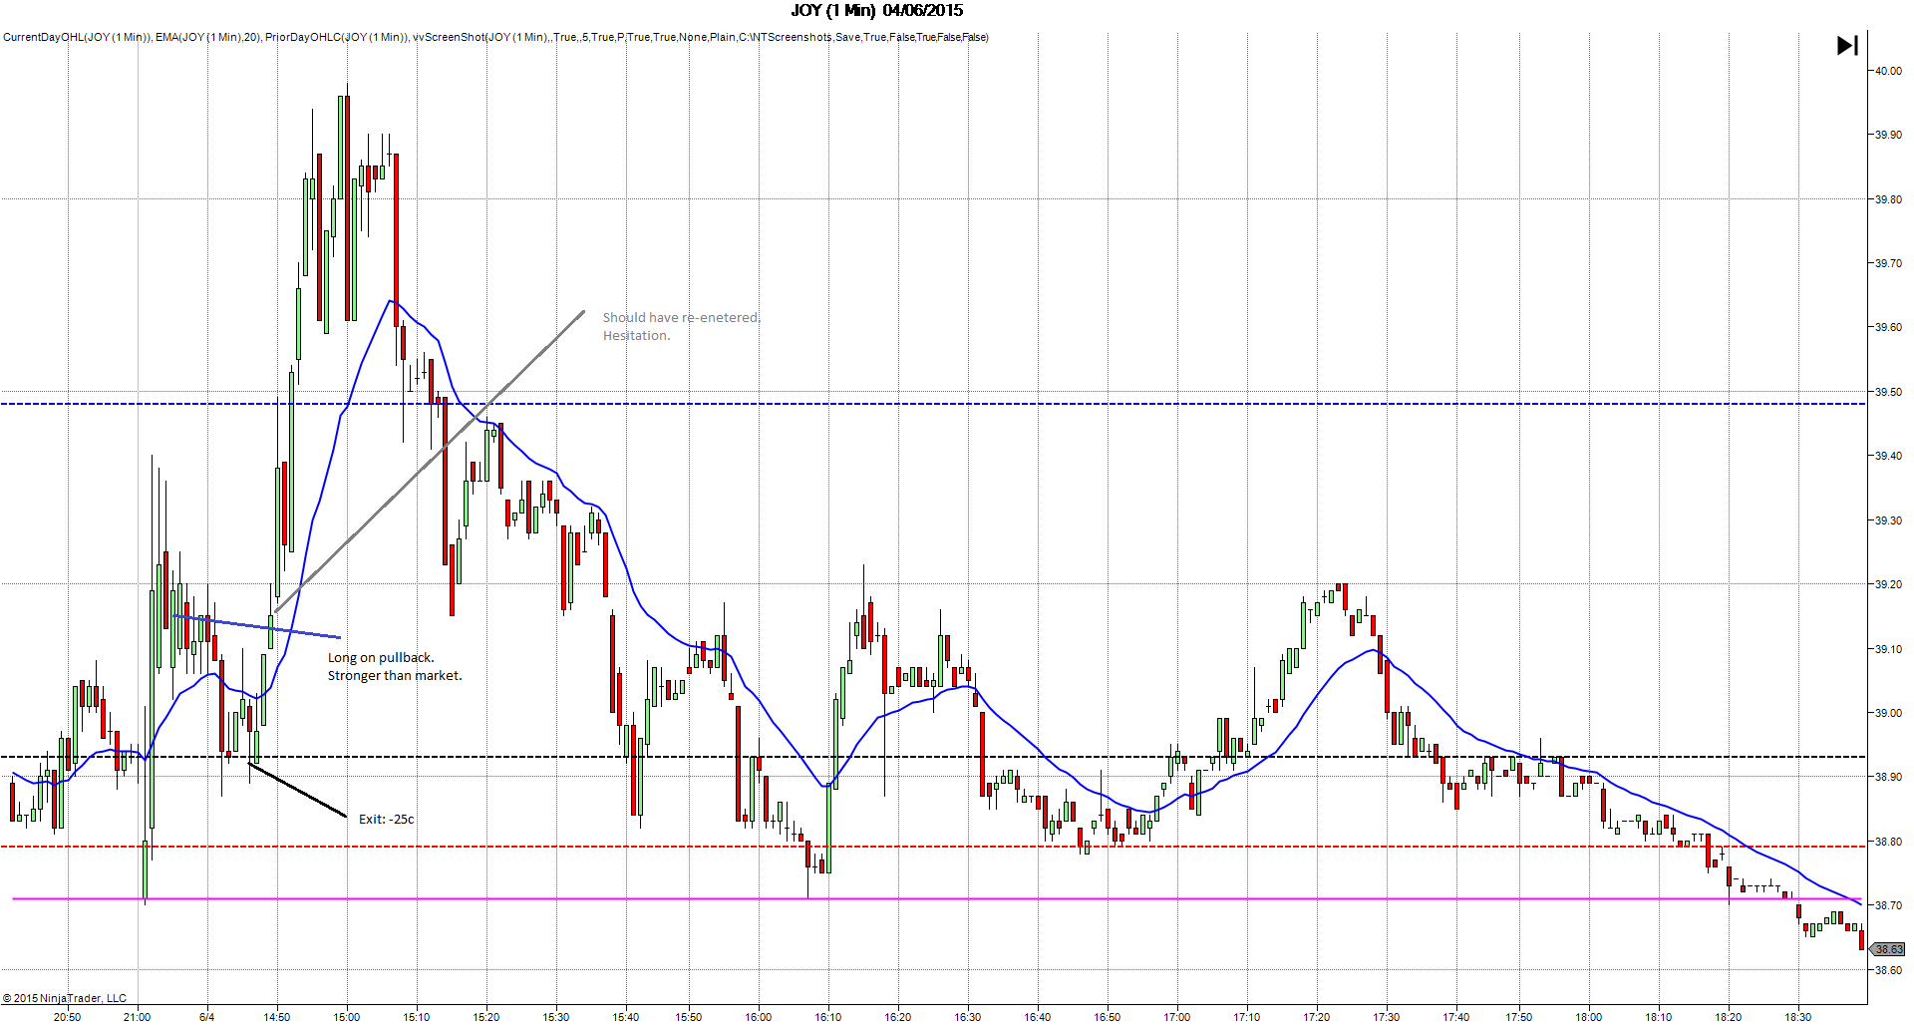This screenshot has height=1031, width=1914.
Task: Click the 18:10 time axis label
Action: 1659,1017
